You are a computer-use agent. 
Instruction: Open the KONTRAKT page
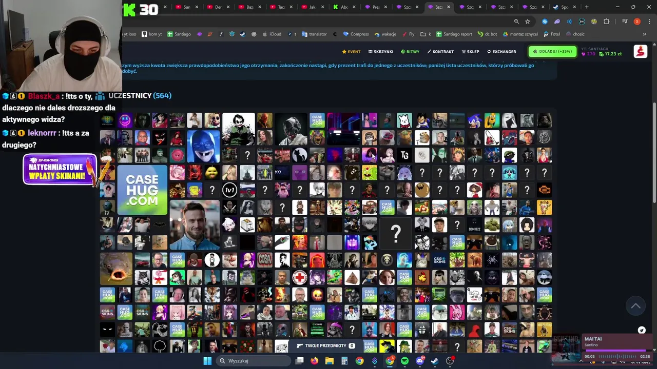point(440,52)
